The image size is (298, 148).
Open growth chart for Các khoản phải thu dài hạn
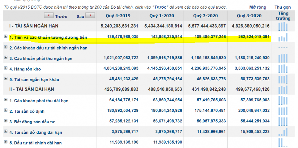(283, 100)
